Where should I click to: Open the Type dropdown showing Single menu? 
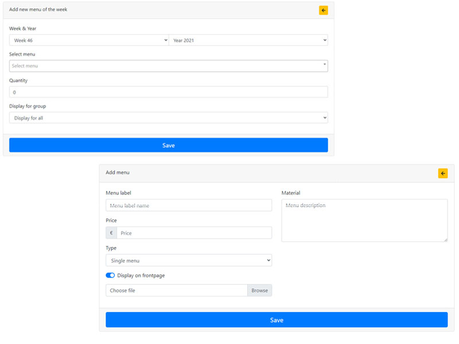(x=188, y=260)
